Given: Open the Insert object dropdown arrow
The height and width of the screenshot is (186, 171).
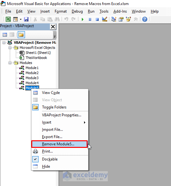Looking at the screenshot, I should [x=21, y=19].
